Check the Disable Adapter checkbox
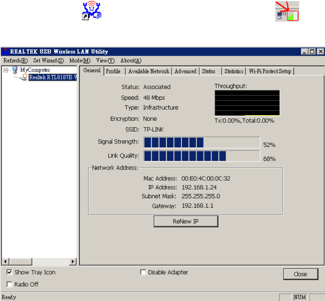The width and height of the screenshot is (325, 301). tap(143, 272)
